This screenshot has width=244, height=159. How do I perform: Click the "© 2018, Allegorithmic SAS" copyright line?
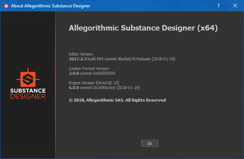[118, 100]
